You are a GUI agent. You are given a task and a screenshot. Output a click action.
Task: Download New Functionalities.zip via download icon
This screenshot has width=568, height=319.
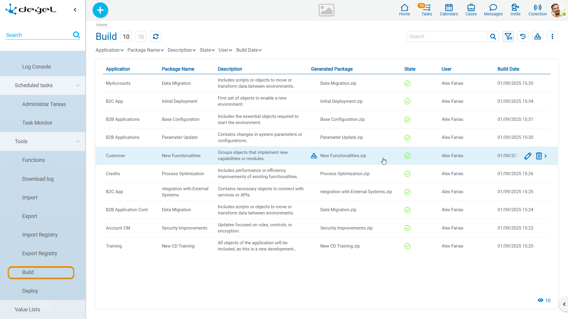[314, 156]
